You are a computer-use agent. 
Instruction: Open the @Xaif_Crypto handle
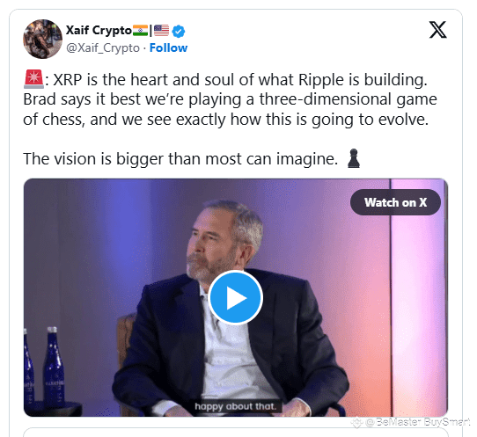point(103,48)
